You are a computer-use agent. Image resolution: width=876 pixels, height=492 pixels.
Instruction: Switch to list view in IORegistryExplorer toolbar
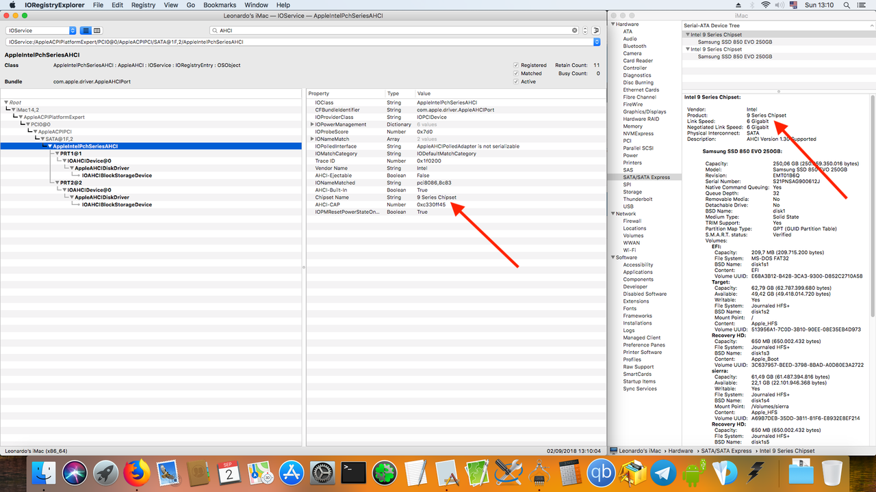tap(86, 31)
